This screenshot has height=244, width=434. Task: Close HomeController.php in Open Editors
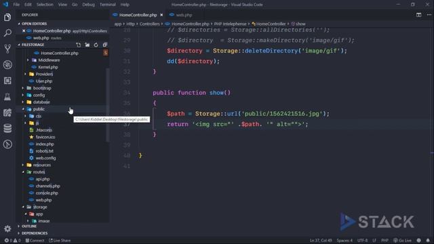tap(24, 31)
